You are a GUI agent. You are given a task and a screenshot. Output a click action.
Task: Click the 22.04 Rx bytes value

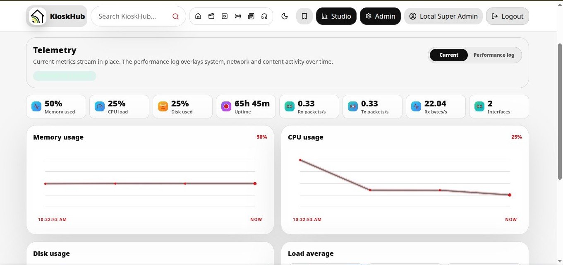pyautogui.click(x=435, y=104)
